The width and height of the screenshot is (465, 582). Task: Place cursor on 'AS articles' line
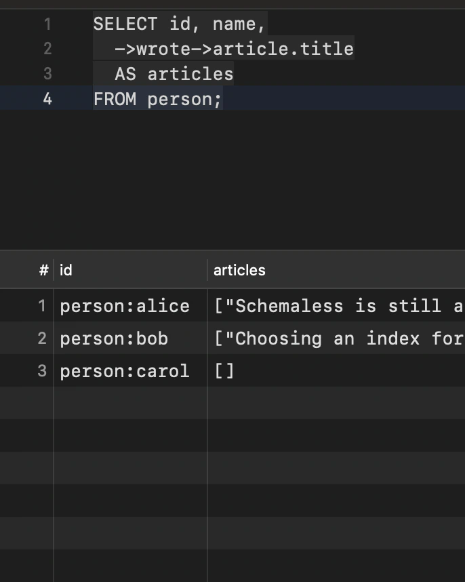(174, 74)
